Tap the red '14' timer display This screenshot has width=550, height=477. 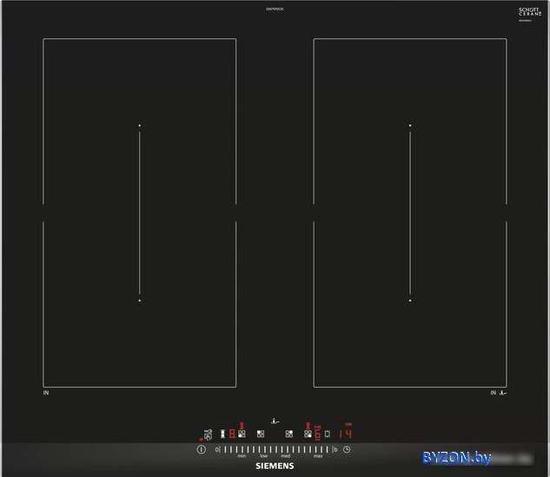pyautogui.click(x=346, y=434)
